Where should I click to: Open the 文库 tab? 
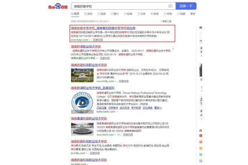(x=141, y=14)
